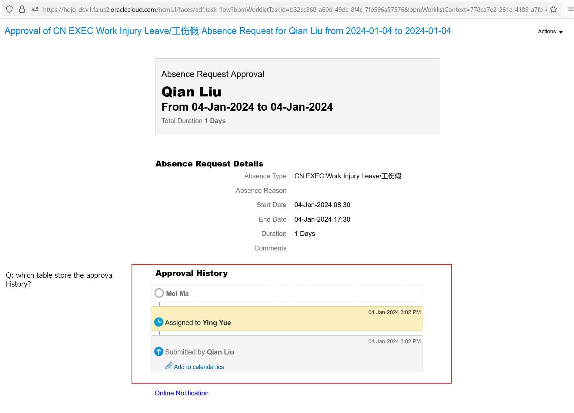This screenshot has height=413, width=574.
Task: Open the Actions menu
Action: coord(546,32)
